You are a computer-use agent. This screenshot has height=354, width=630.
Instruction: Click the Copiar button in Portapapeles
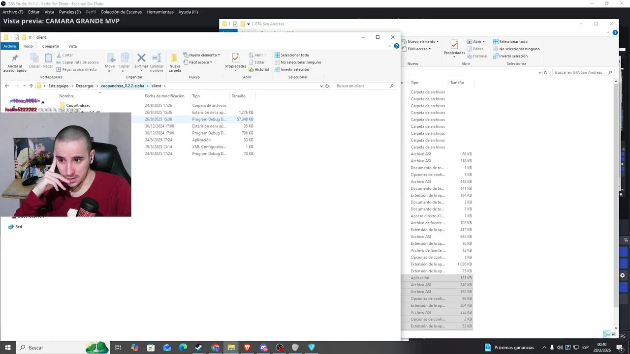coord(34,61)
